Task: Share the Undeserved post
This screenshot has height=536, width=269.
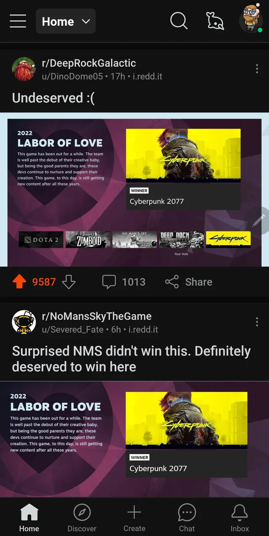Action: tap(188, 282)
